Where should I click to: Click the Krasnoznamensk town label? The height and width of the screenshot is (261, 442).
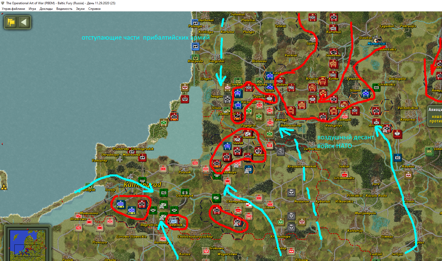302,166
